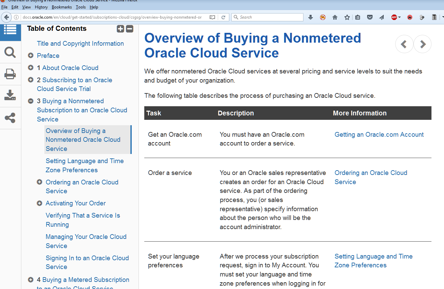Click the 'Order a service' task cell

tap(170, 173)
